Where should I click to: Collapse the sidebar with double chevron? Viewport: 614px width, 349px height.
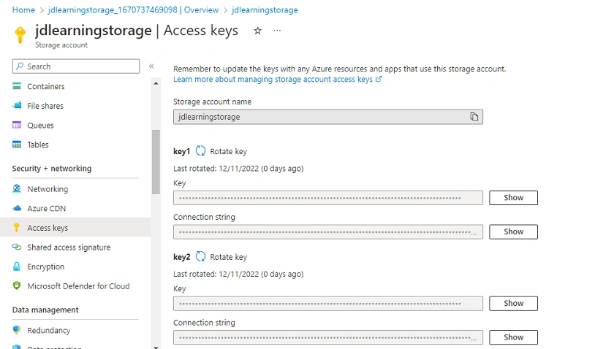click(151, 66)
